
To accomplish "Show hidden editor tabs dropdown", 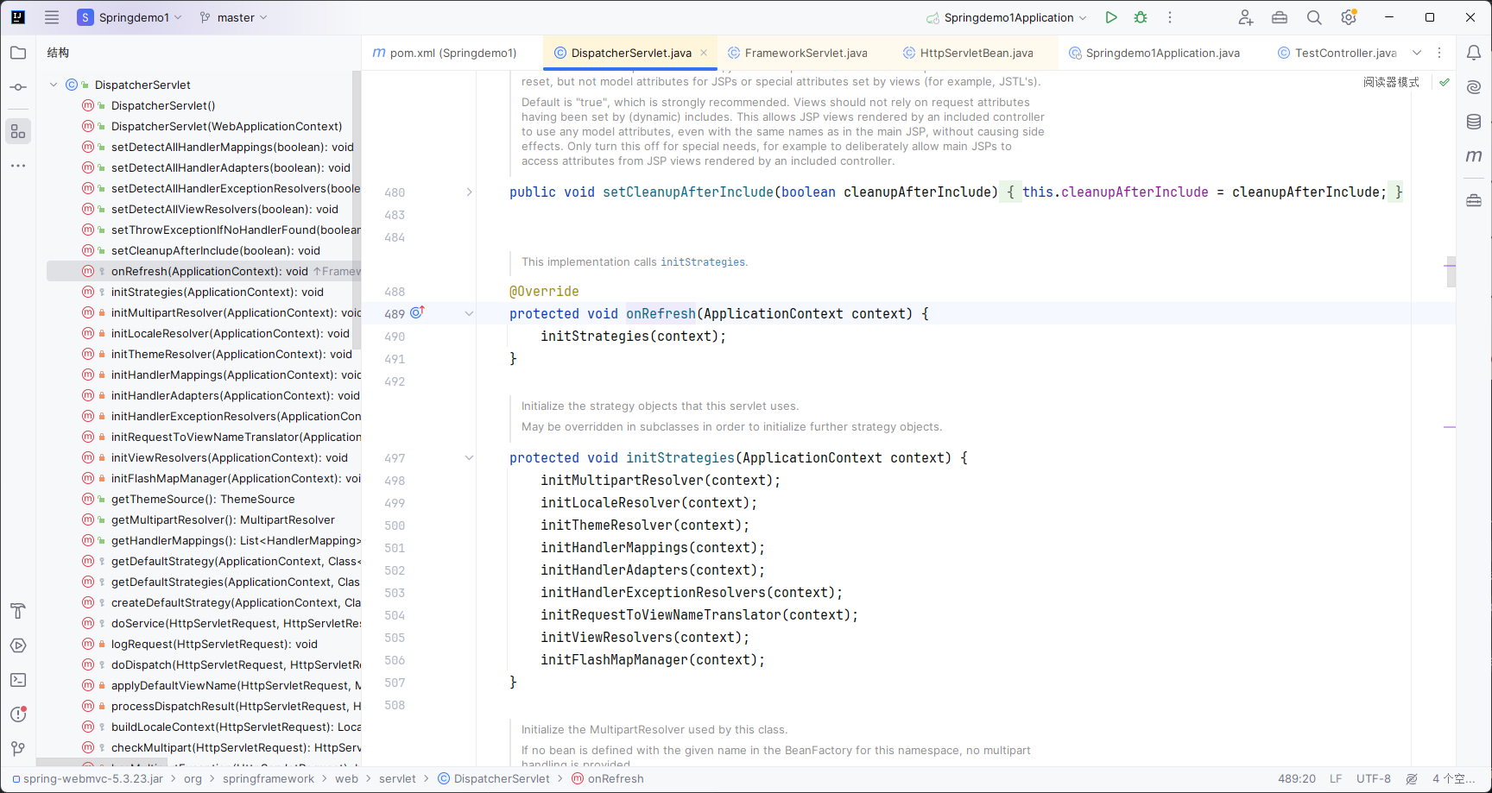I will click(1417, 53).
